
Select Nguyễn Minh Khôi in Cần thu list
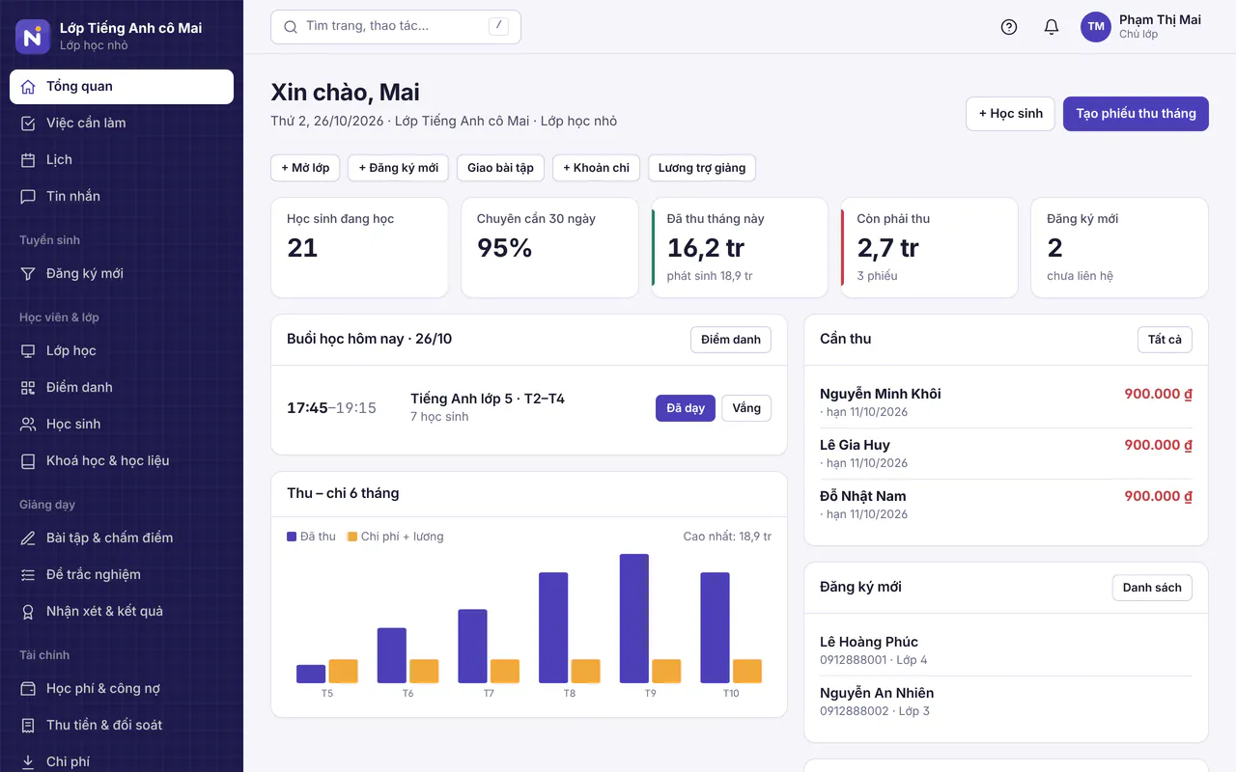point(1006,402)
